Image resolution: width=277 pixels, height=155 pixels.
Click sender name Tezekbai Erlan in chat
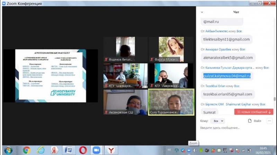pyautogui.click(x=215, y=86)
